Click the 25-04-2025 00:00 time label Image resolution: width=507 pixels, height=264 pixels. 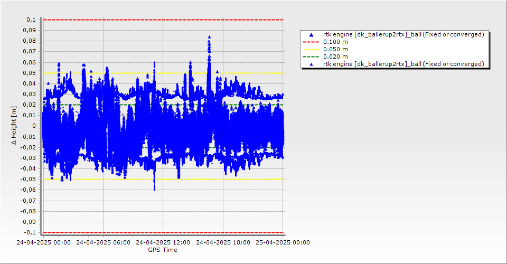[x=283, y=242]
